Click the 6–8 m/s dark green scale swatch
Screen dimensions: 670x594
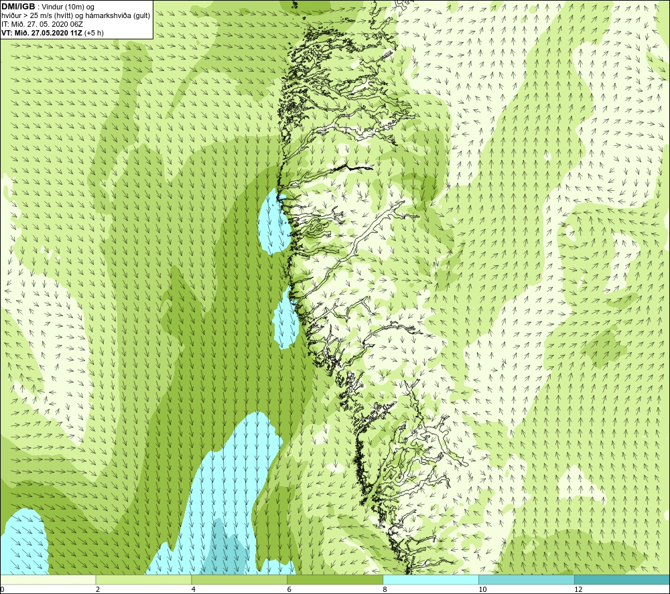coord(335,579)
